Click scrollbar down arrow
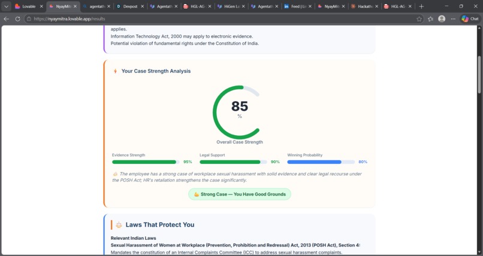Screen dimensions: 483x256 click(479, 252)
